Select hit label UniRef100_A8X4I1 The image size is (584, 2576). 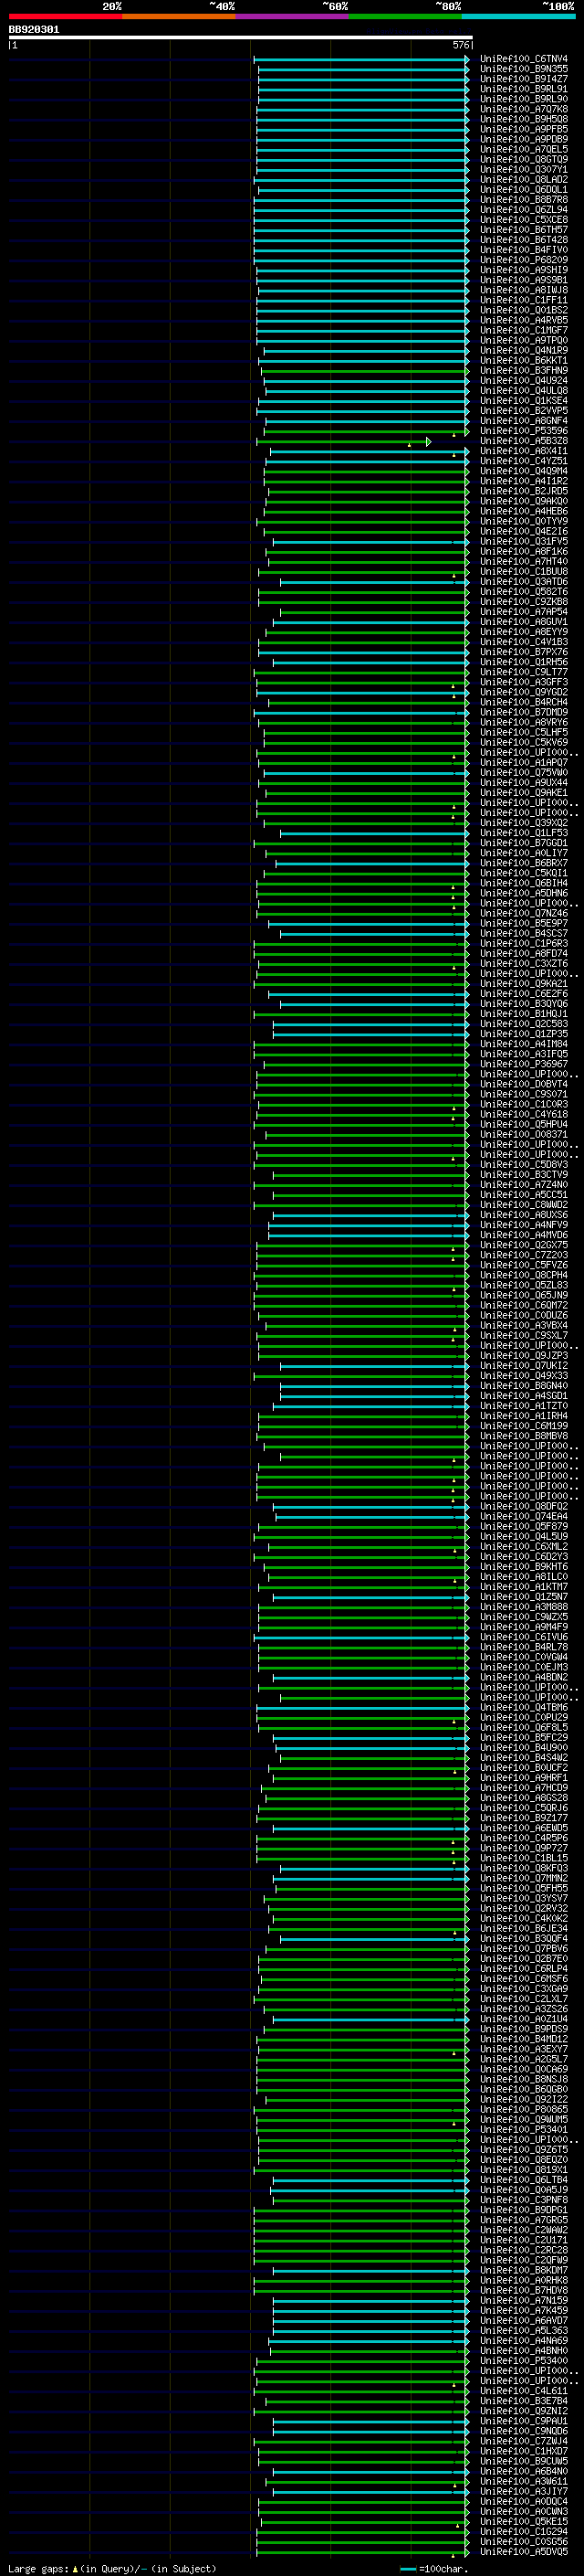523,452
